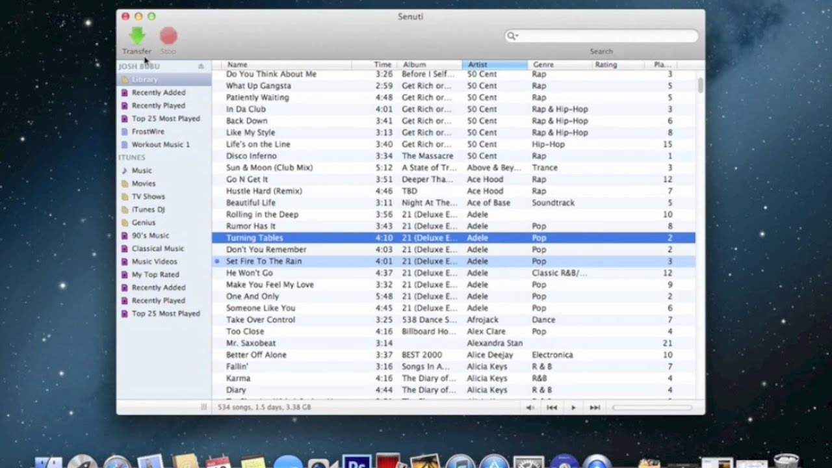
Task: Open the first Recently Added playlist
Action: tap(159, 92)
